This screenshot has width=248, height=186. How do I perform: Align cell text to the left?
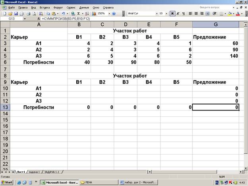tap(191, 14)
